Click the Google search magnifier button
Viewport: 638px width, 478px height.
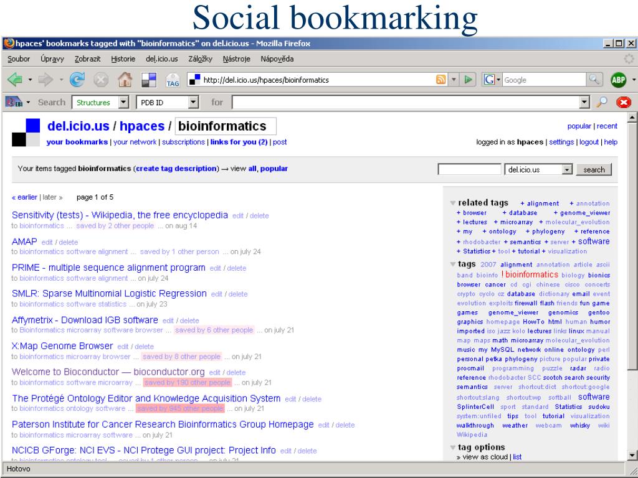pyautogui.click(x=594, y=80)
